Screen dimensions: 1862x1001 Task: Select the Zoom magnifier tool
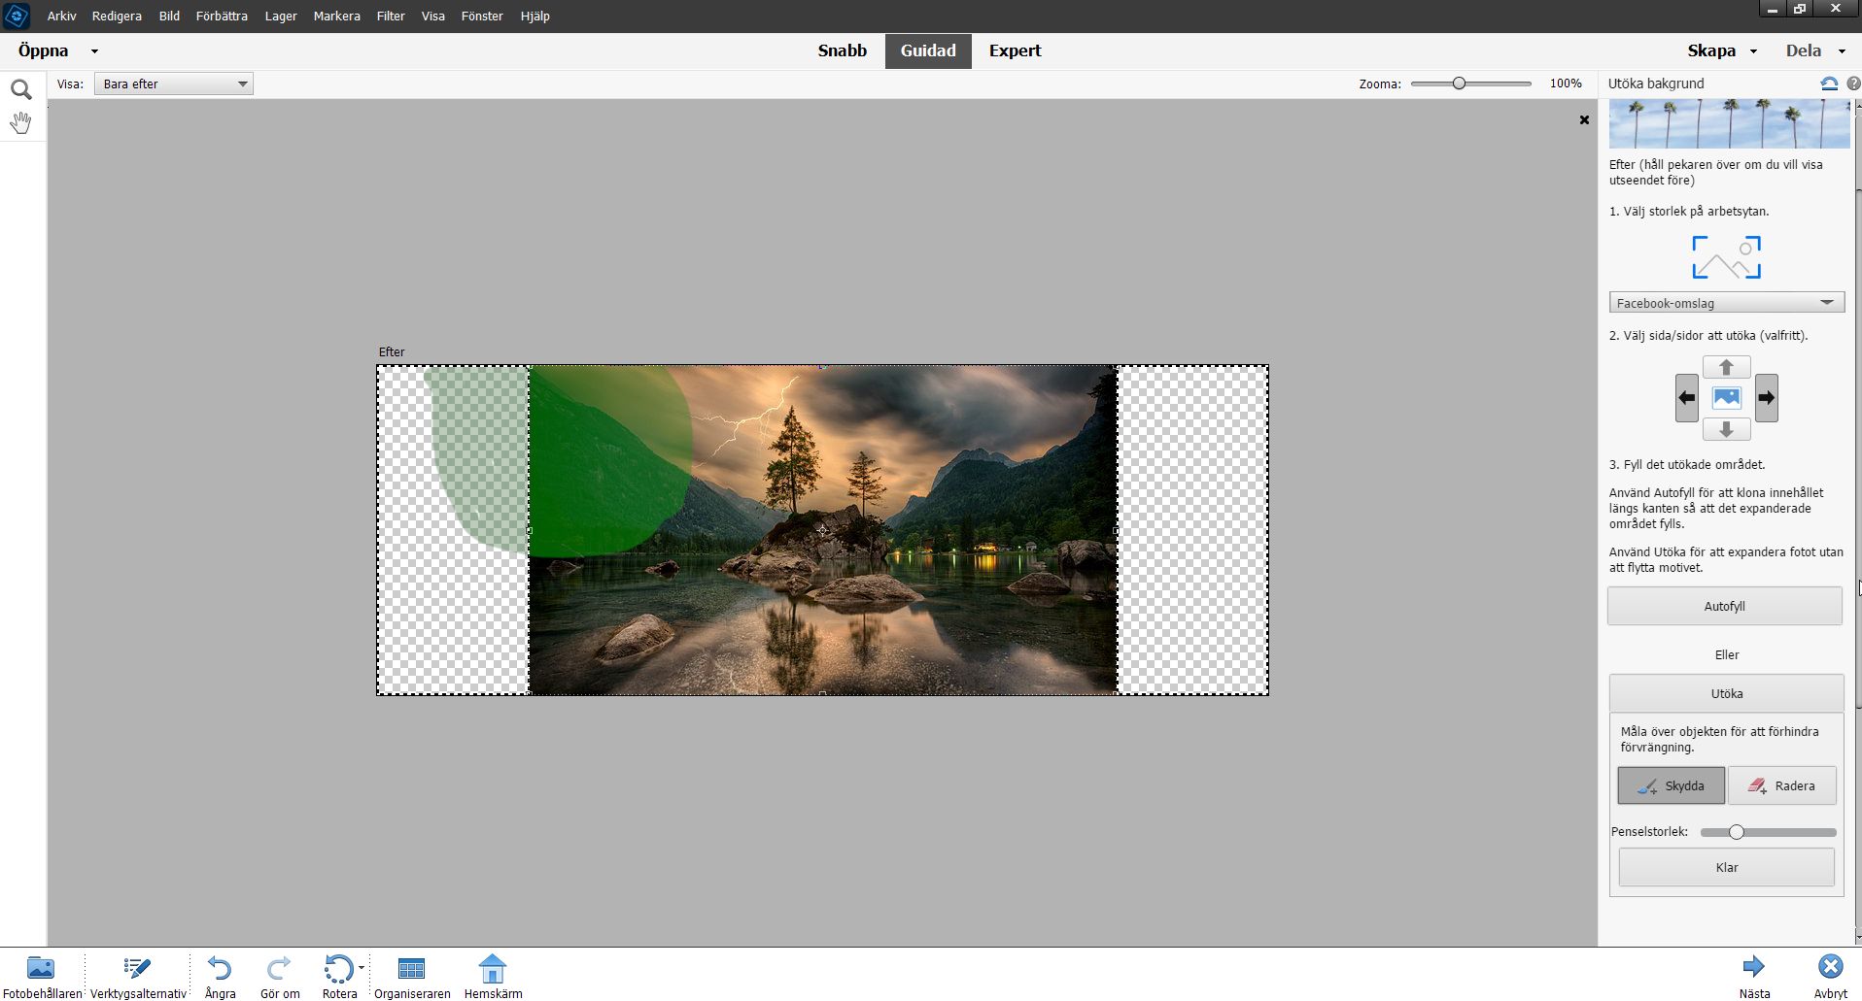[21, 90]
